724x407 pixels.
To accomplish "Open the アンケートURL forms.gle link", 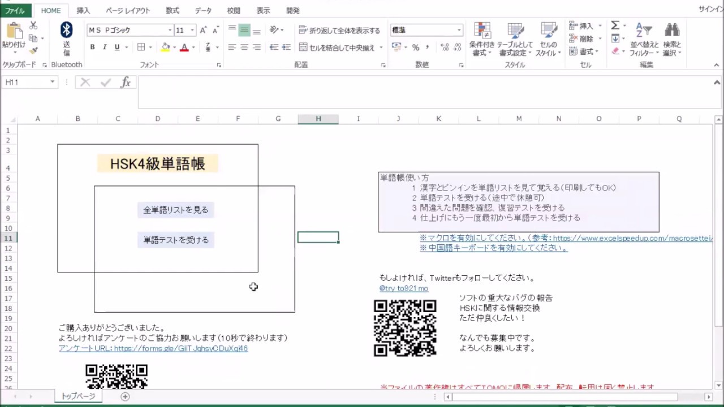I will click(153, 348).
